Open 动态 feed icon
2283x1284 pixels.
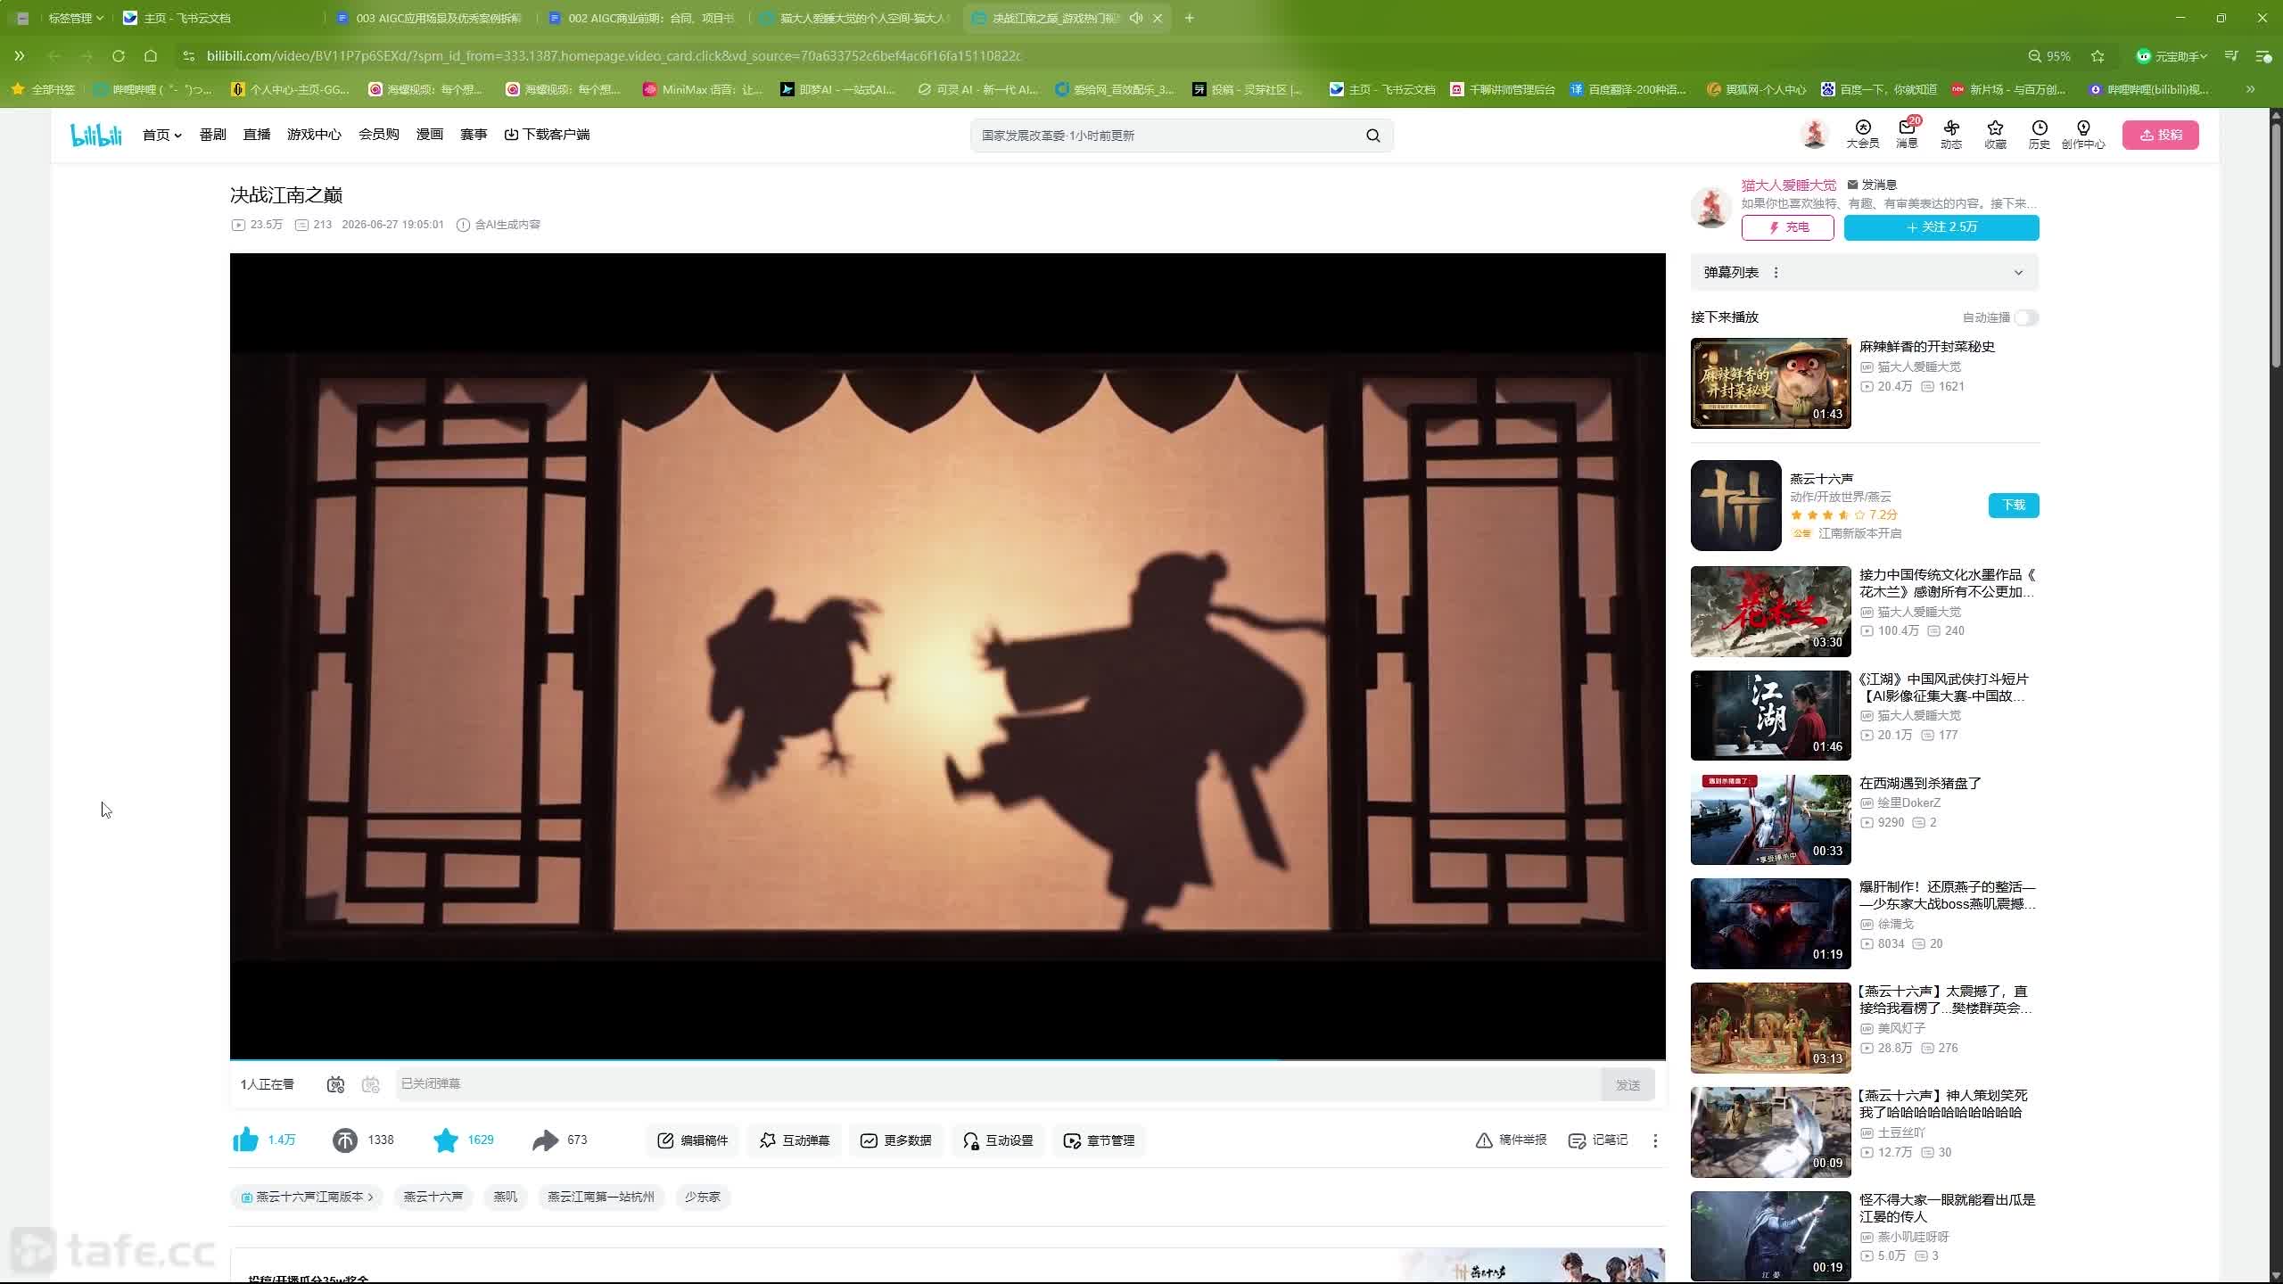1951,135
